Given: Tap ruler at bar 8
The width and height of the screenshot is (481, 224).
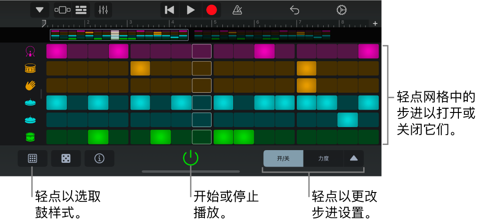Looking at the screenshot, I should [342, 23].
